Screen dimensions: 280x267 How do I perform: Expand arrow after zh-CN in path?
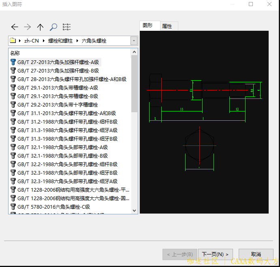coord(43,41)
